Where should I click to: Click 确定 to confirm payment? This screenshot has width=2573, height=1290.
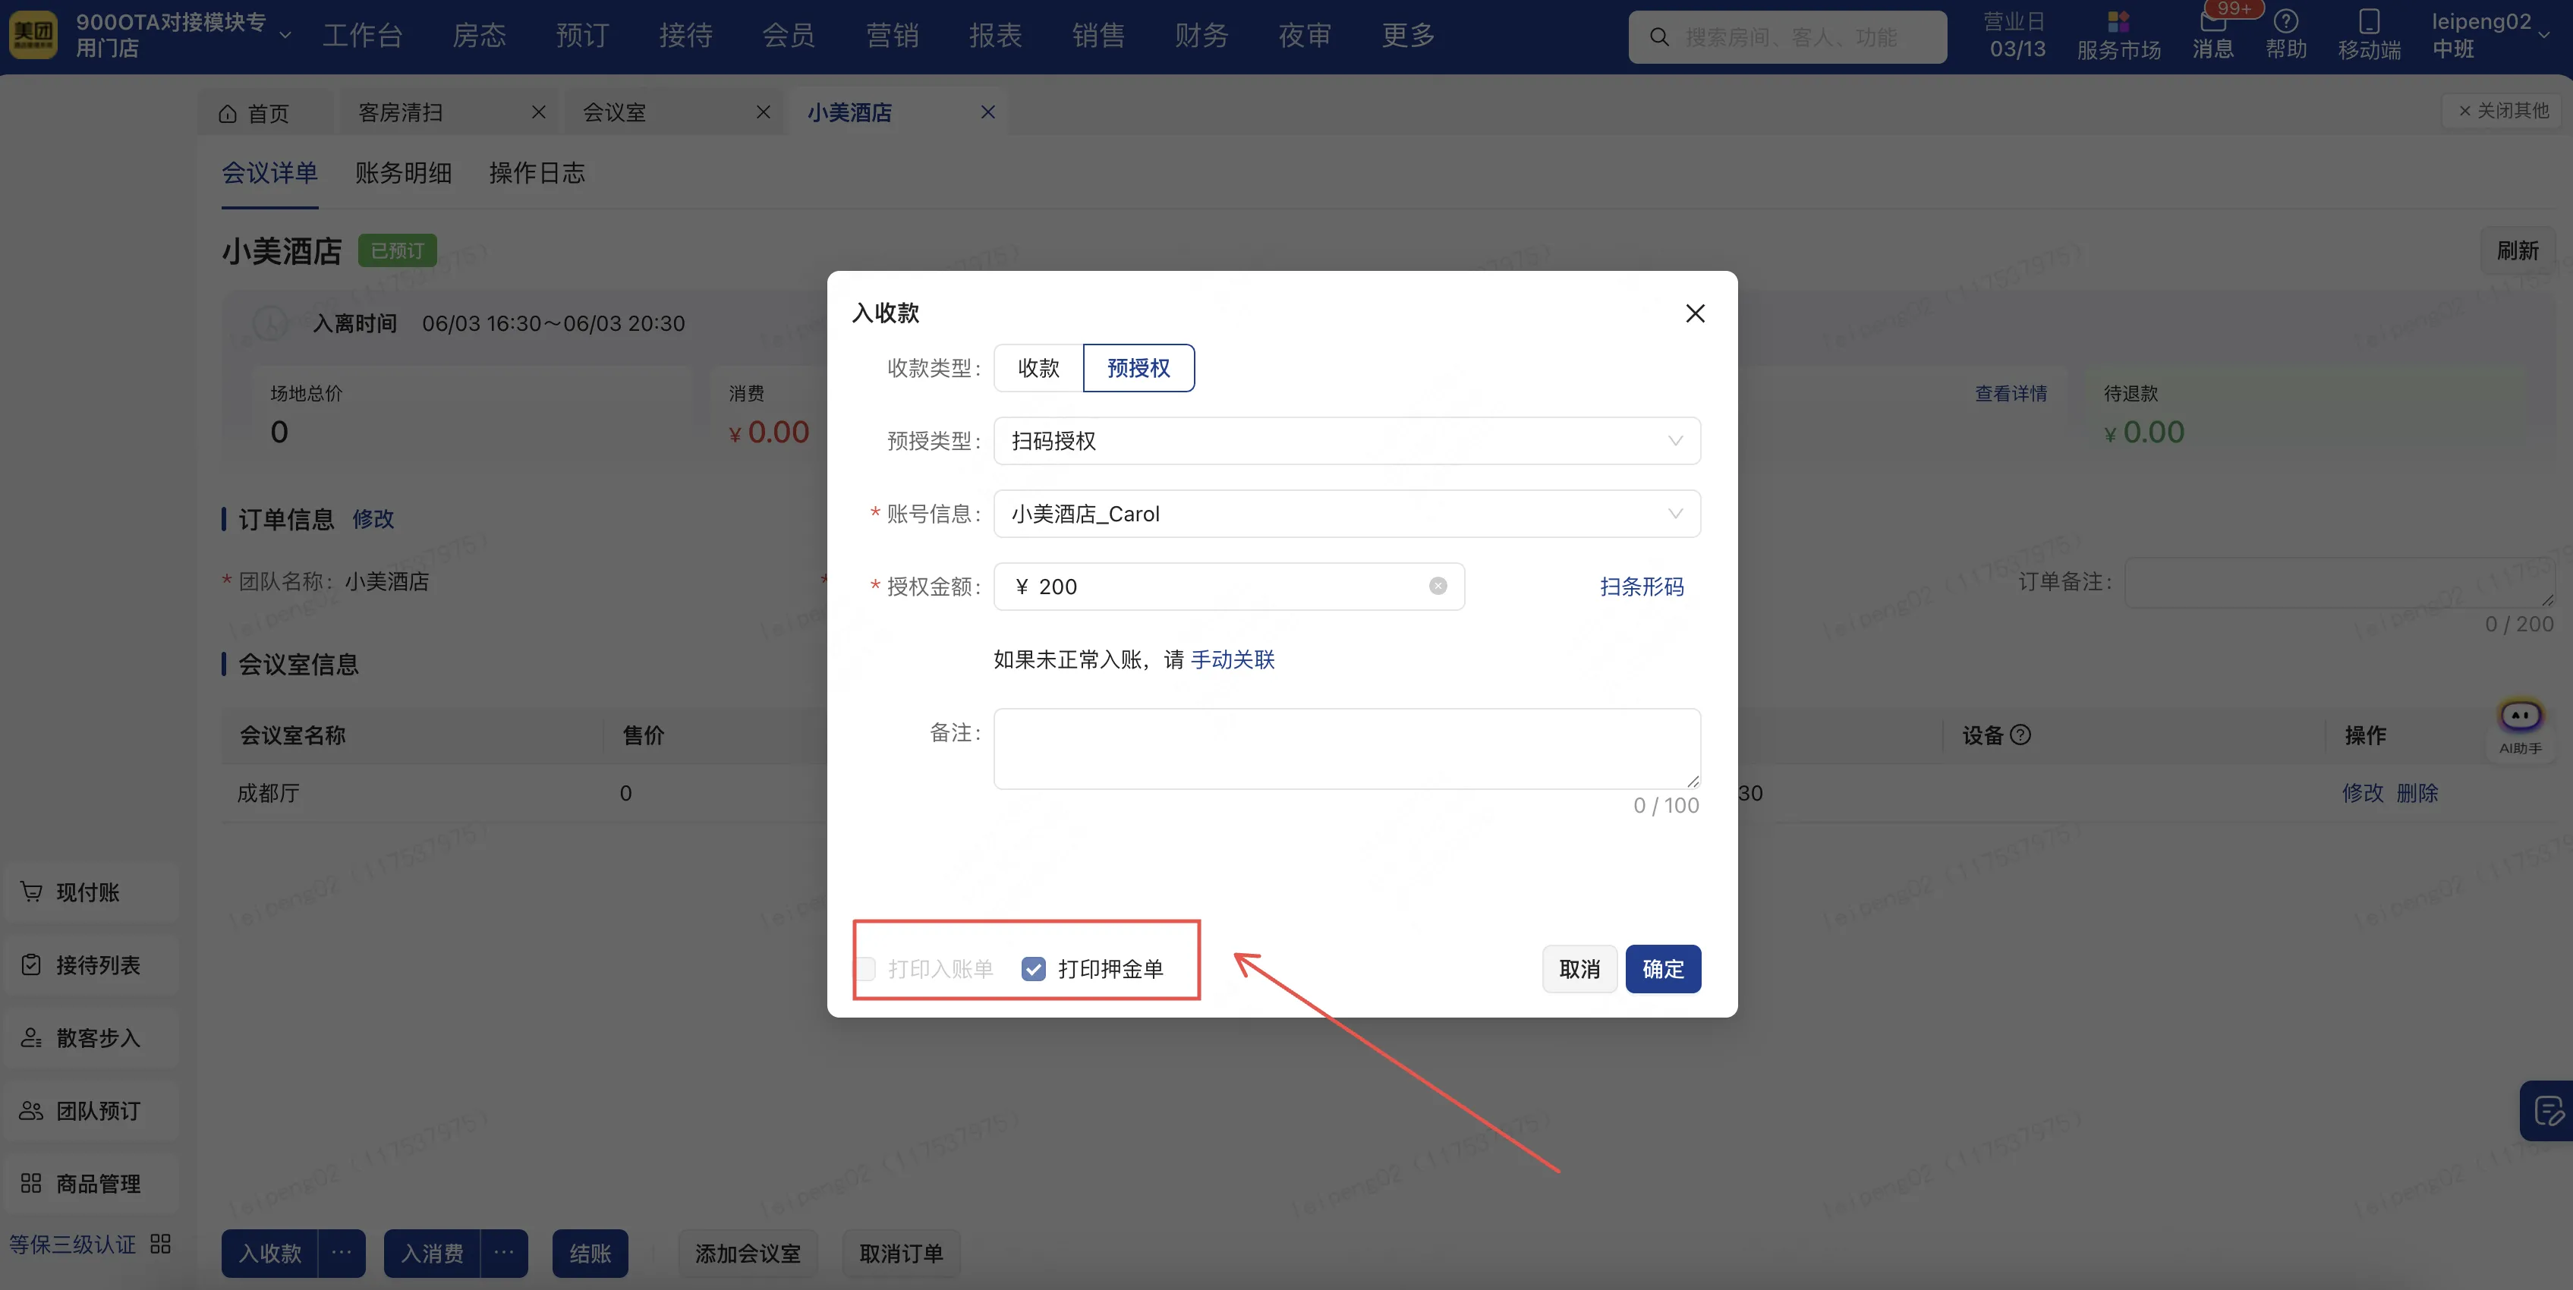click(x=1663, y=968)
